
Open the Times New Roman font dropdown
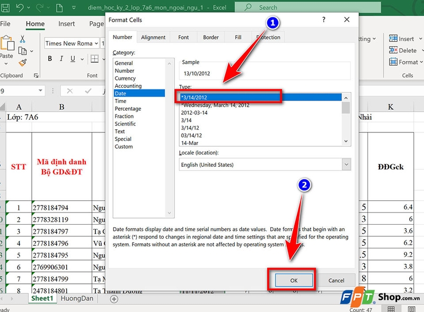(x=95, y=43)
